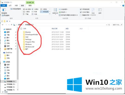The height and width of the screenshot is (95, 125).
Task: Click Hide selected items (隐藏所选项目)
Action: (x=93, y=12)
